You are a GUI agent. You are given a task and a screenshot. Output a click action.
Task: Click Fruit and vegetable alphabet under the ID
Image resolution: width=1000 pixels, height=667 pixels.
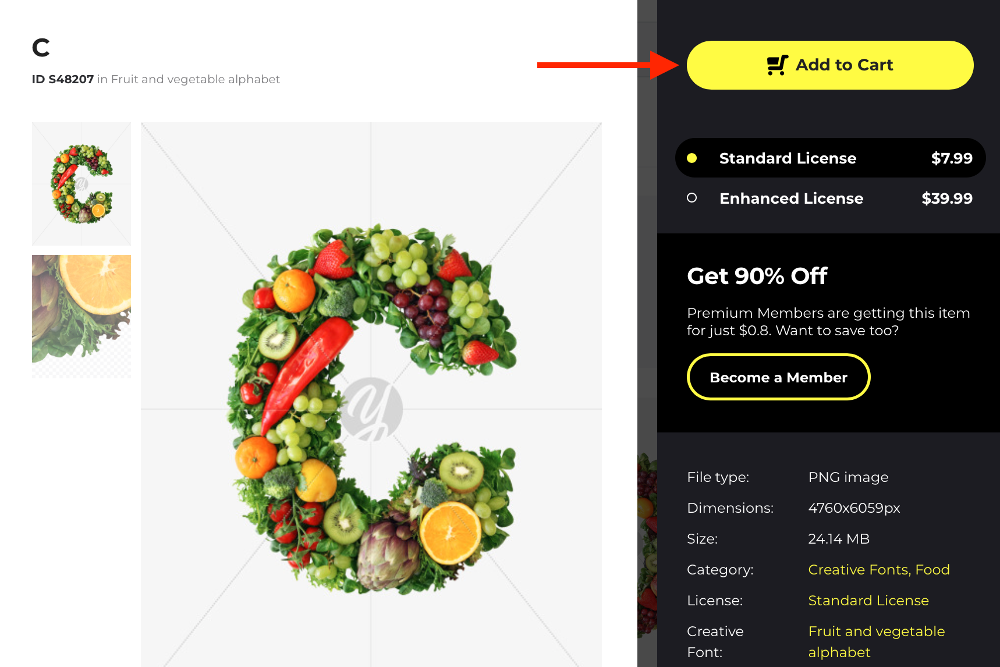click(196, 79)
